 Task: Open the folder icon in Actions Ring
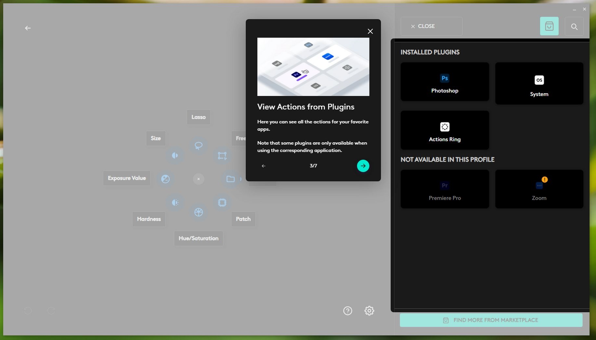[x=230, y=179]
